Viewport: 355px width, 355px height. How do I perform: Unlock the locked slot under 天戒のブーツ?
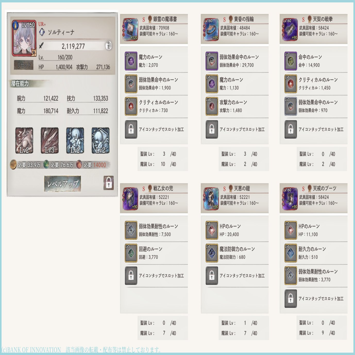291,299
